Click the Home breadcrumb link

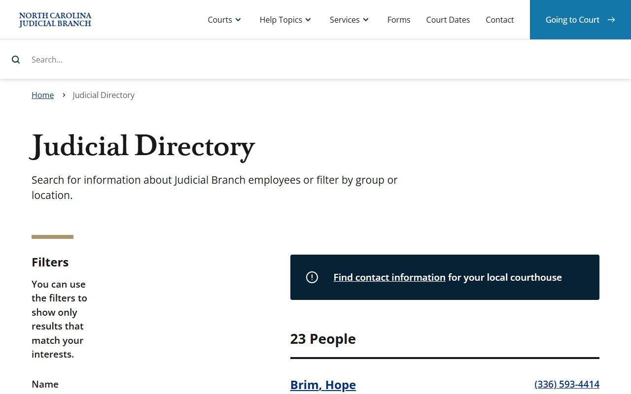point(43,95)
